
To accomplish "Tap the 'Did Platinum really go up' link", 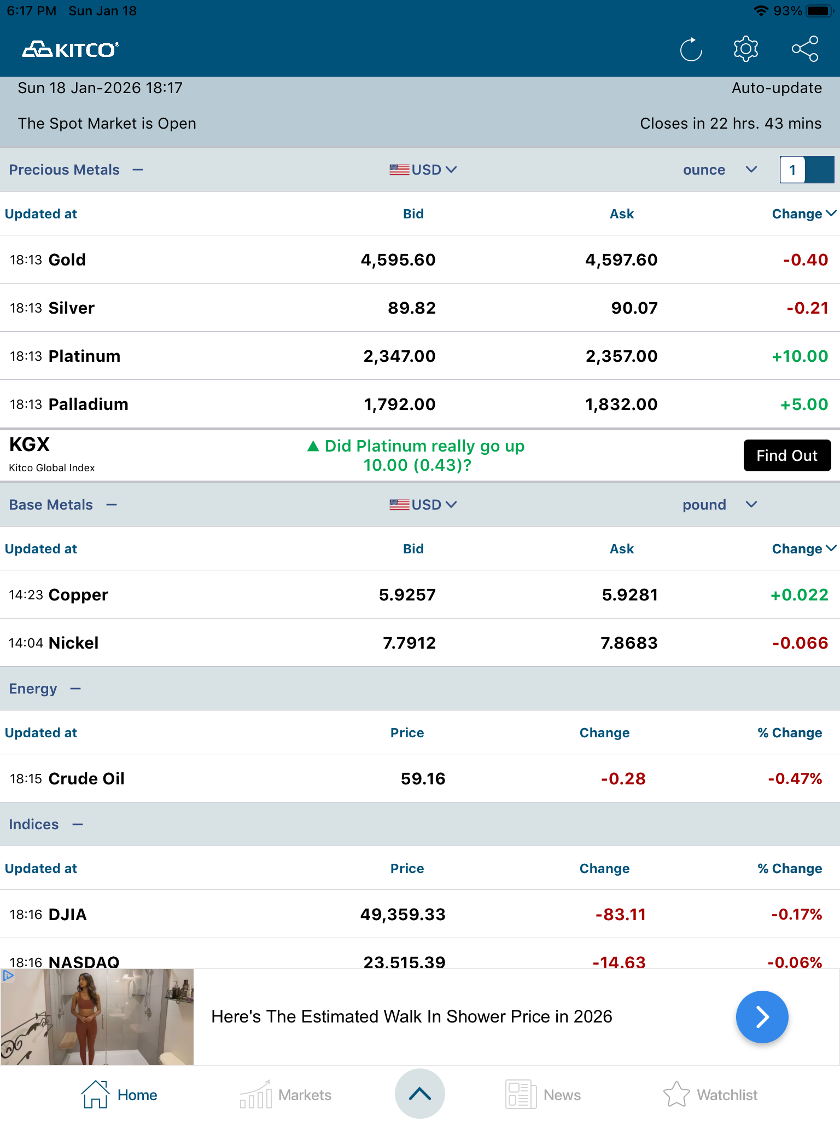I will pos(416,455).
